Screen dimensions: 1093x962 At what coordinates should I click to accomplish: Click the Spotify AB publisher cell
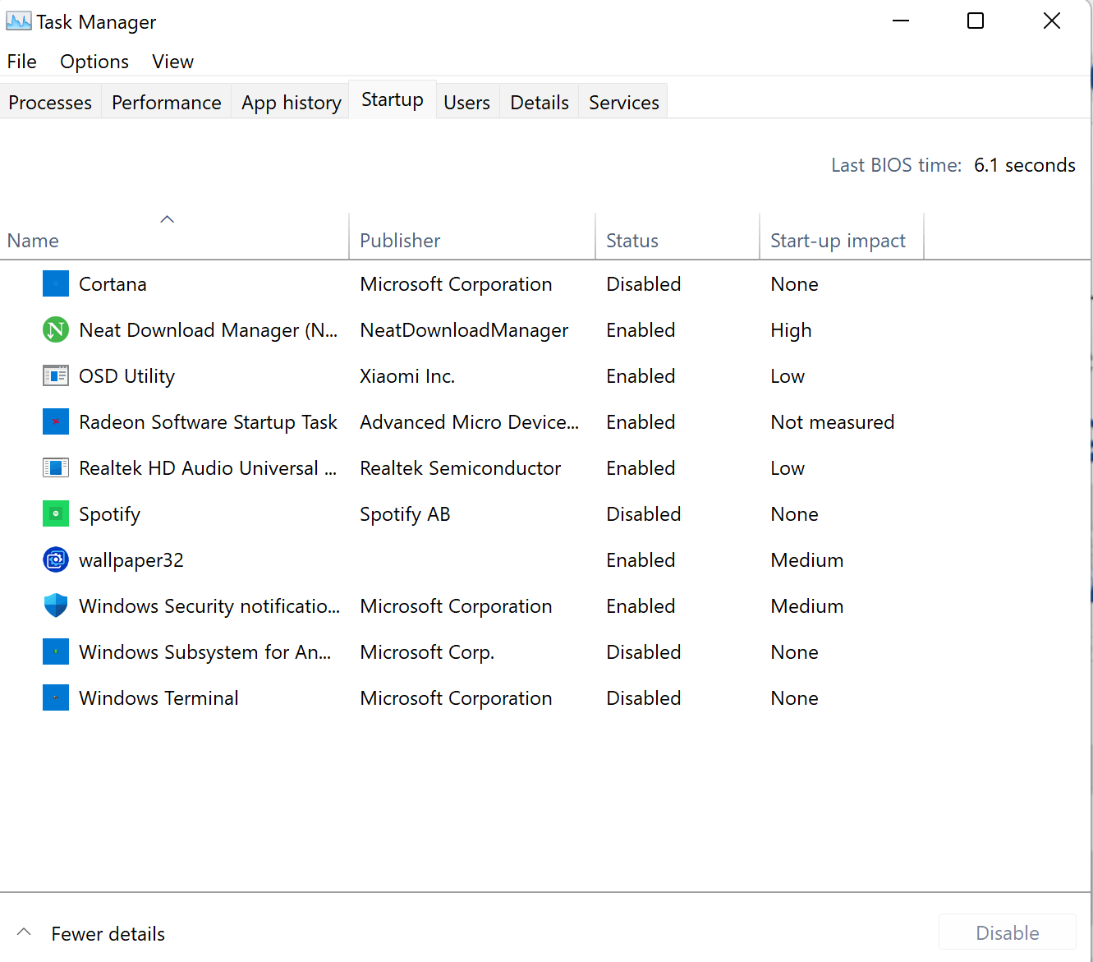pos(405,514)
